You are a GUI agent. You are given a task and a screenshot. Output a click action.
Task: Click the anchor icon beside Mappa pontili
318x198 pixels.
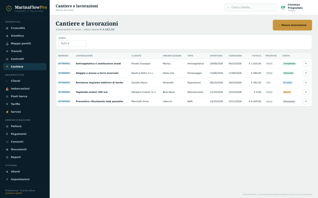click(x=7, y=43)
